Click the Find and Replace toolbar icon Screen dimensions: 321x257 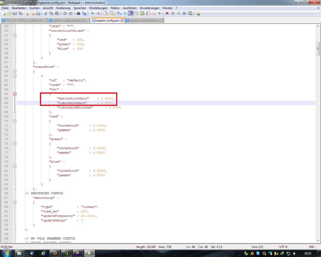pos(84,14)
